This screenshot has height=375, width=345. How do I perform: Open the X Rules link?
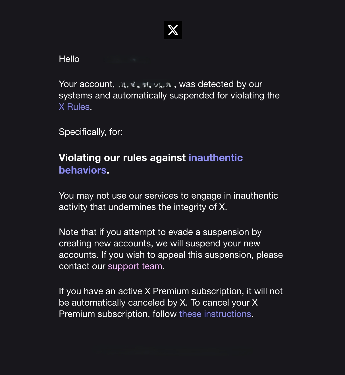(74, 107)
